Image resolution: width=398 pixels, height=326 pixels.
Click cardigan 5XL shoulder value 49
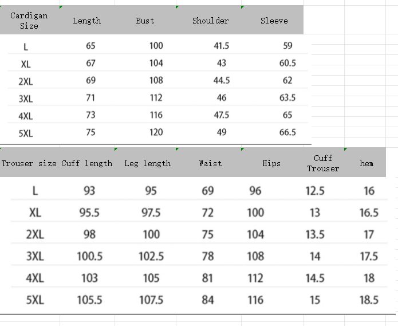coord(222,132)
